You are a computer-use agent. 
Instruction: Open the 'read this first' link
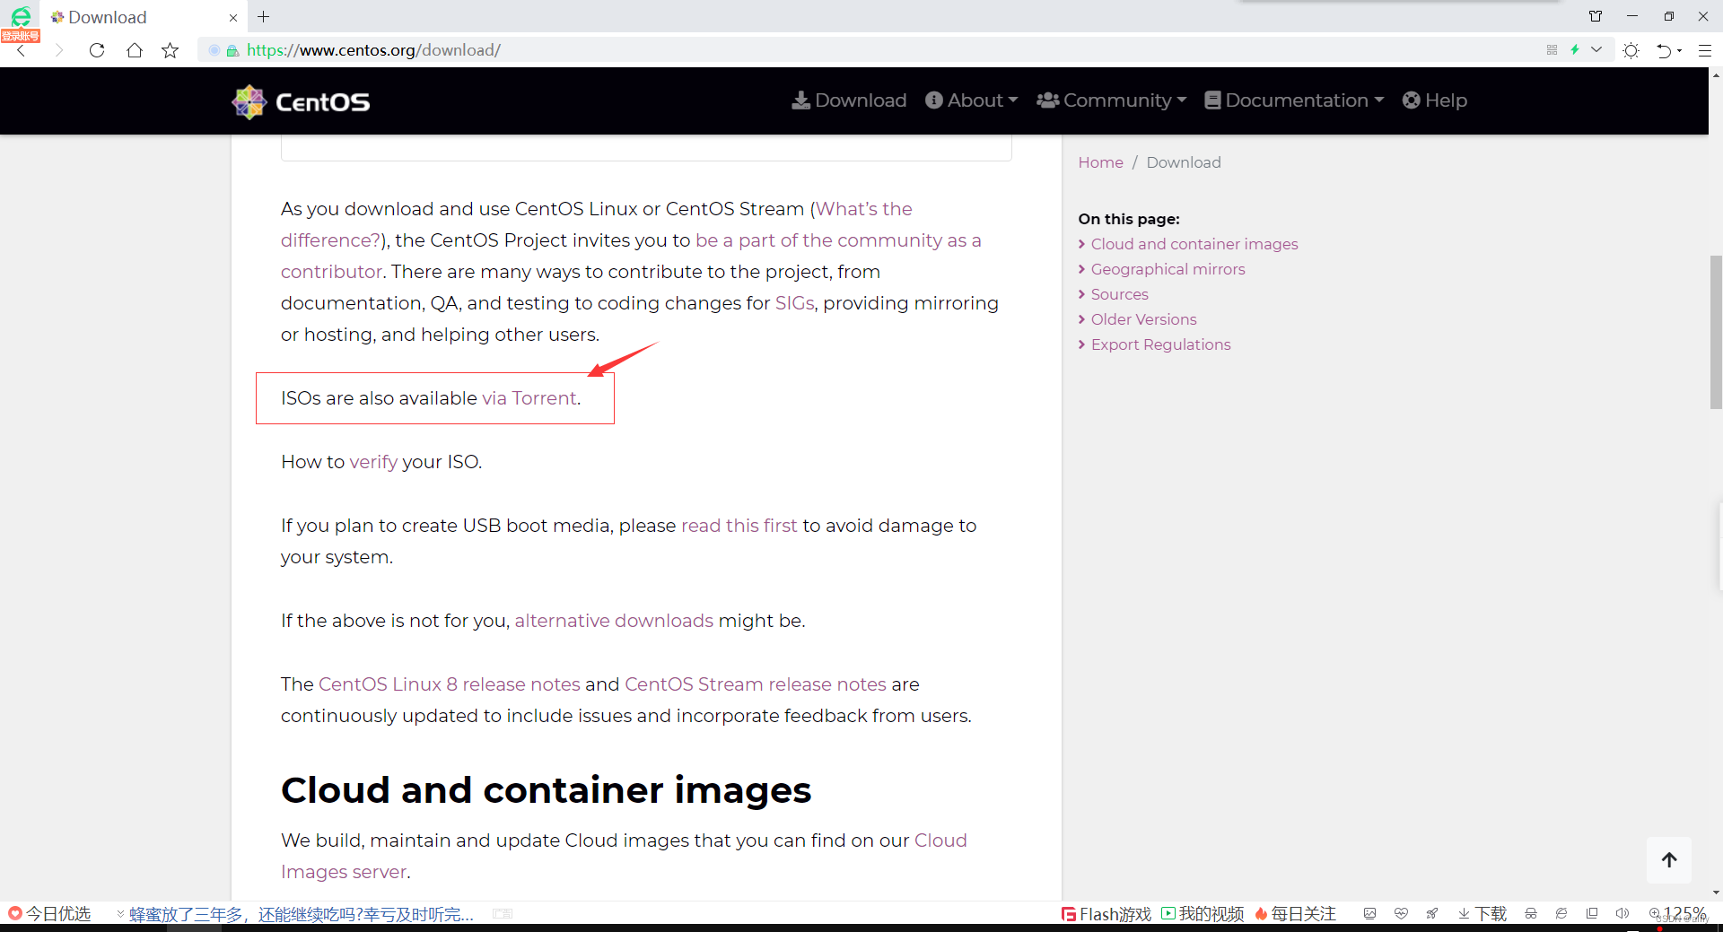[x=739, y=526]
